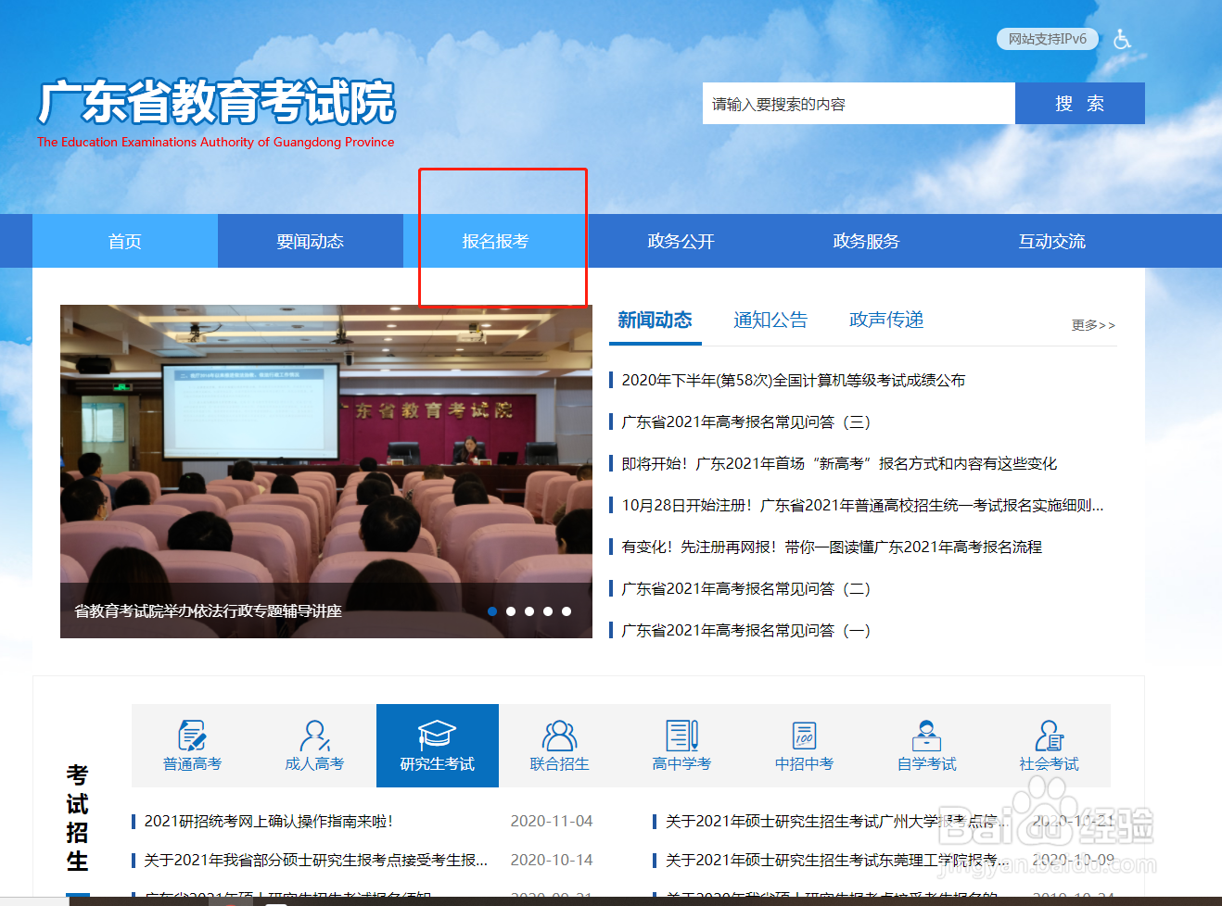Click the 联合招生 people icon
This screenshot has width=1222, height=906.
pos(559,746)
